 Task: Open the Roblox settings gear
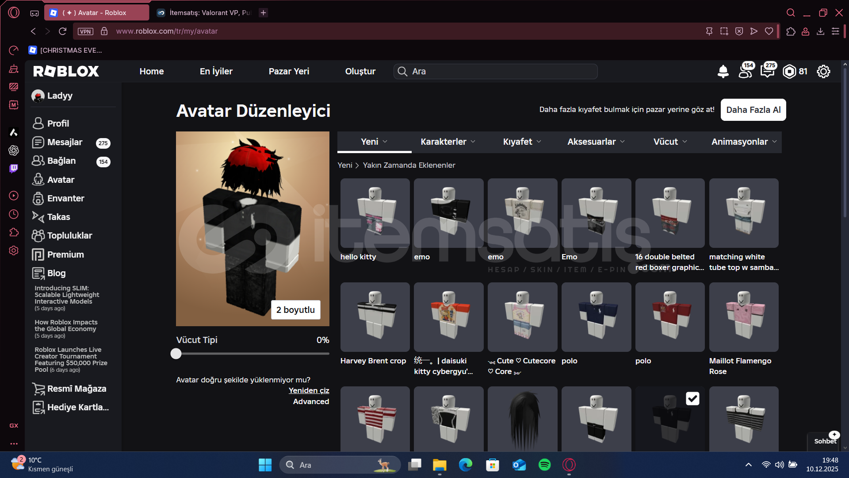click(x=823, y=71)
